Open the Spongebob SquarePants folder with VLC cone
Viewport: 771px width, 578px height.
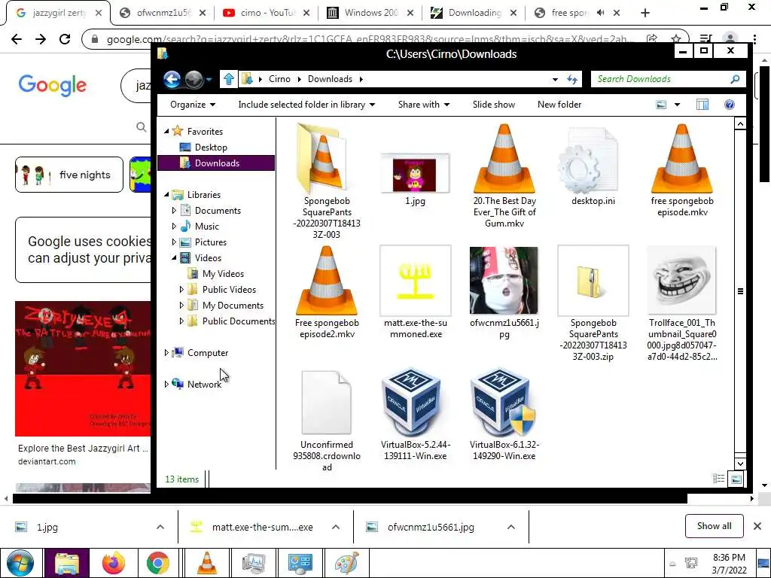(x=326, y=181)
